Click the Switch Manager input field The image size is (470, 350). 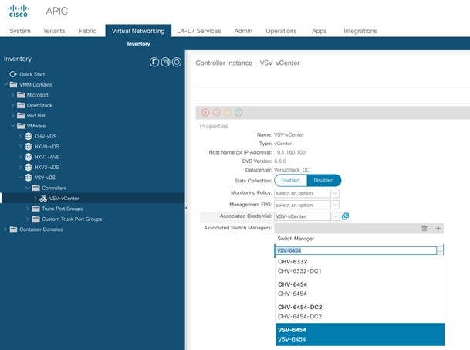(x=356, y=250)
